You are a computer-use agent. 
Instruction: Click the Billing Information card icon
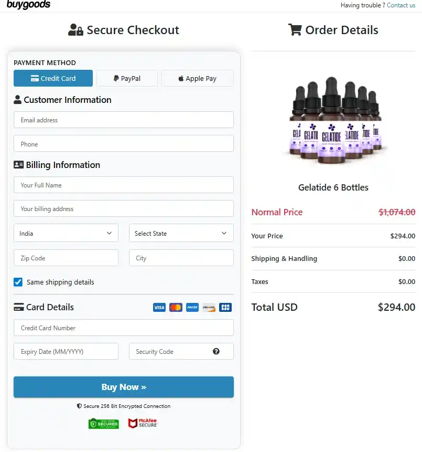click(x=18, y=165)
